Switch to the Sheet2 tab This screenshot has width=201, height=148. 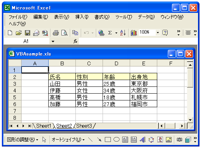(64, 126)
